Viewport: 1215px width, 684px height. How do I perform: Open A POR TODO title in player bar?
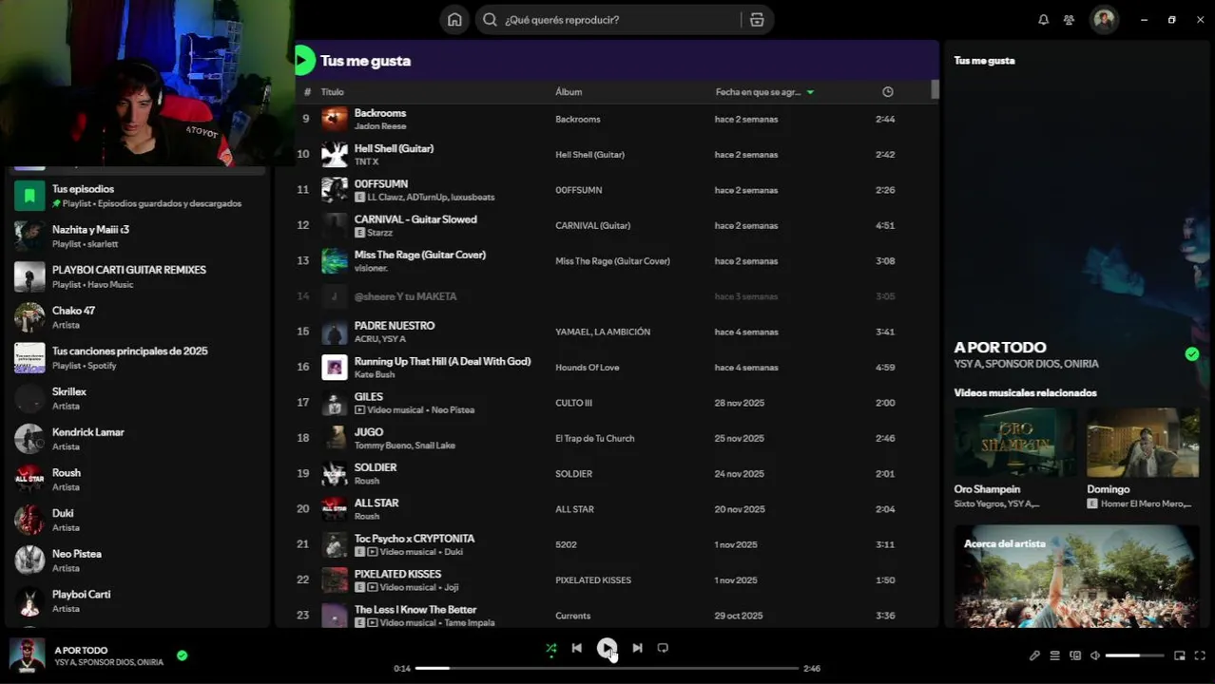82,650
